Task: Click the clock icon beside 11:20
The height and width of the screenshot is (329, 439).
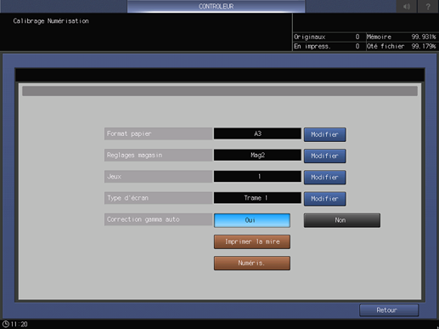Action: pos(6,324)
